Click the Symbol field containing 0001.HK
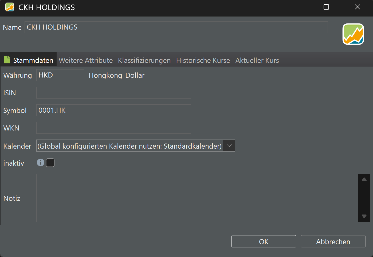Screen dimensions: 373x257 pyautogui.click(x=113, y=110)
